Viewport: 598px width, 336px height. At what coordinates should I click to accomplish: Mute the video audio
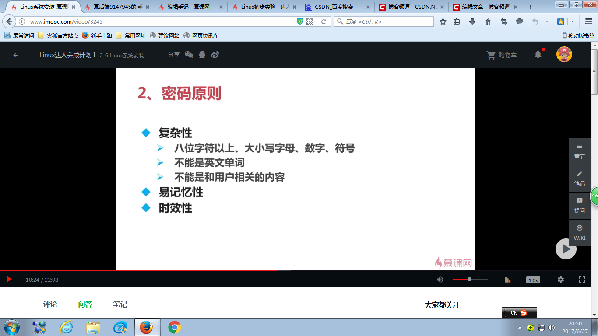[440, 279]
